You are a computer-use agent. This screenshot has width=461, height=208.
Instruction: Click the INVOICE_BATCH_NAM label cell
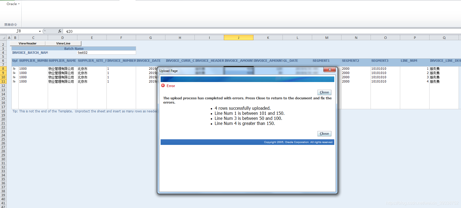tap(30, 53)
